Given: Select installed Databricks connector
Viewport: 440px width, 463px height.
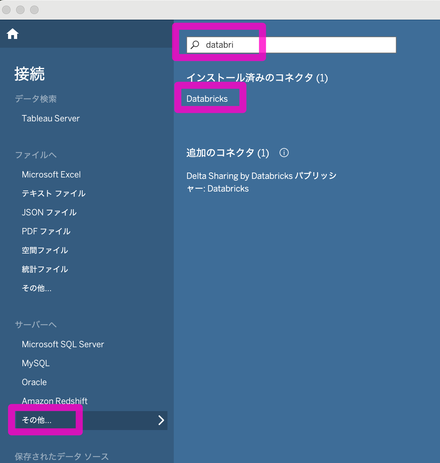Looking at the screenshot, I should pyautogui.click(x=207, y=99).
